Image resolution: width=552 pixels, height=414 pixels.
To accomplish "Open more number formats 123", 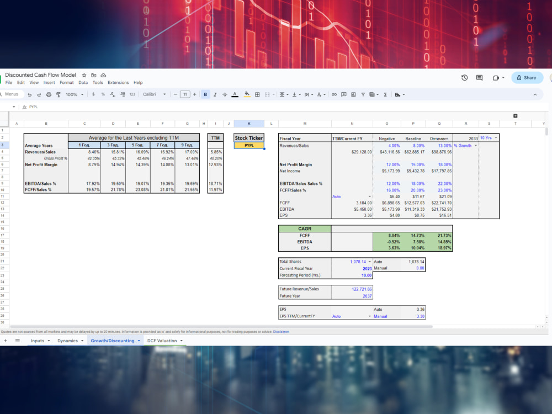I will point(132,94).
